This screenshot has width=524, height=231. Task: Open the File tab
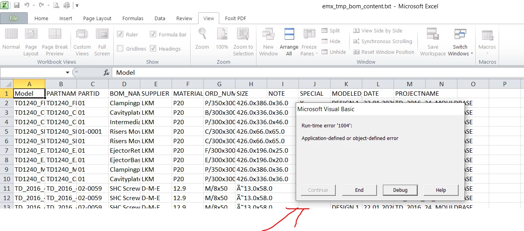(14, 18)
